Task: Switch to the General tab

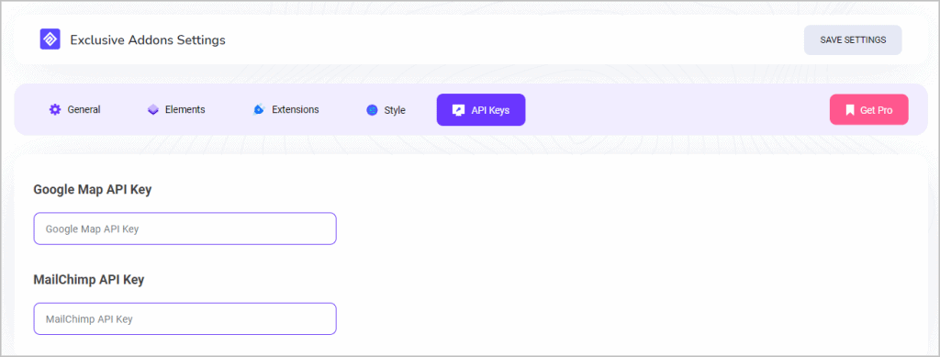Action: (74, 109)
